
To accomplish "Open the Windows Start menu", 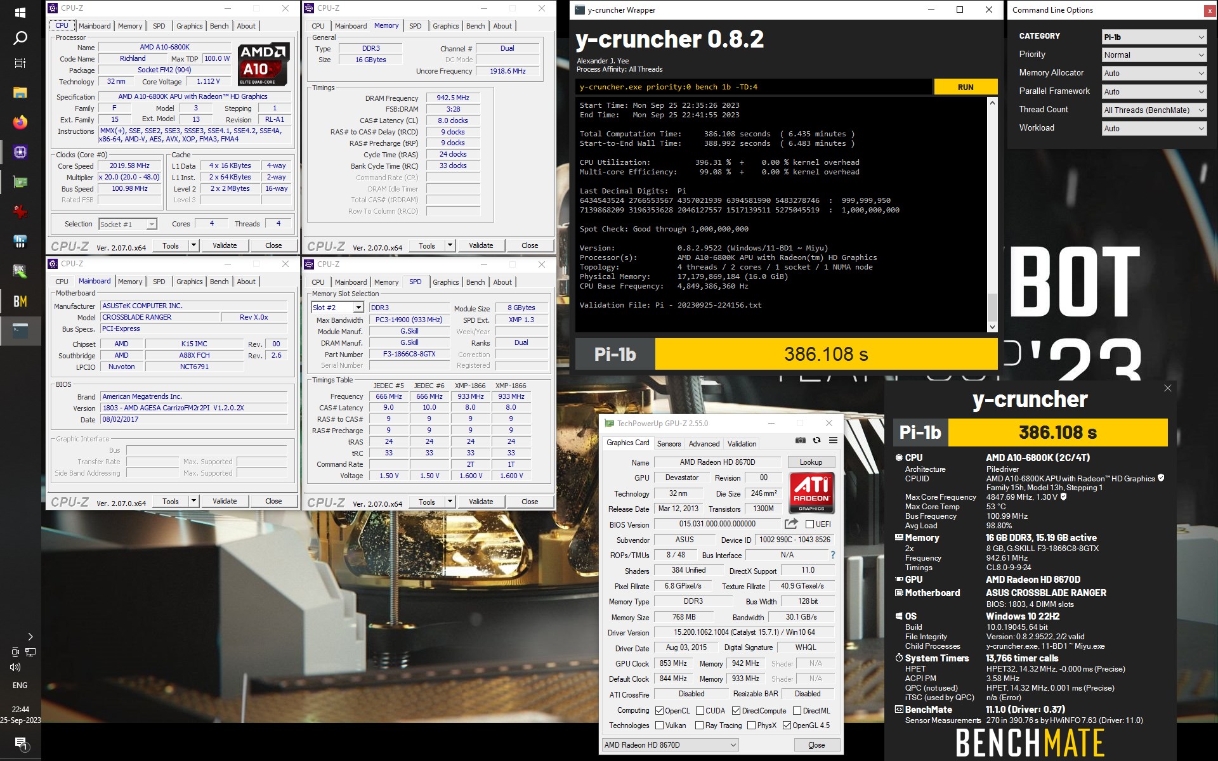I will pyautogui.click(x=20, y=12).
